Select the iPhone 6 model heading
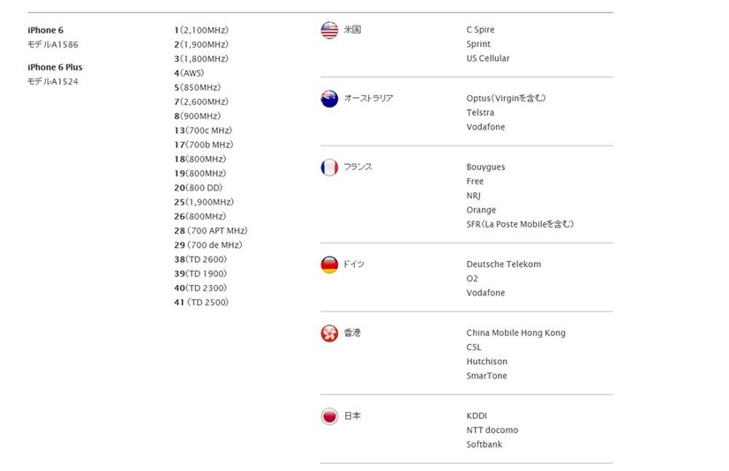The height and width of the screenshot is (471, 729). click(46, 30)
